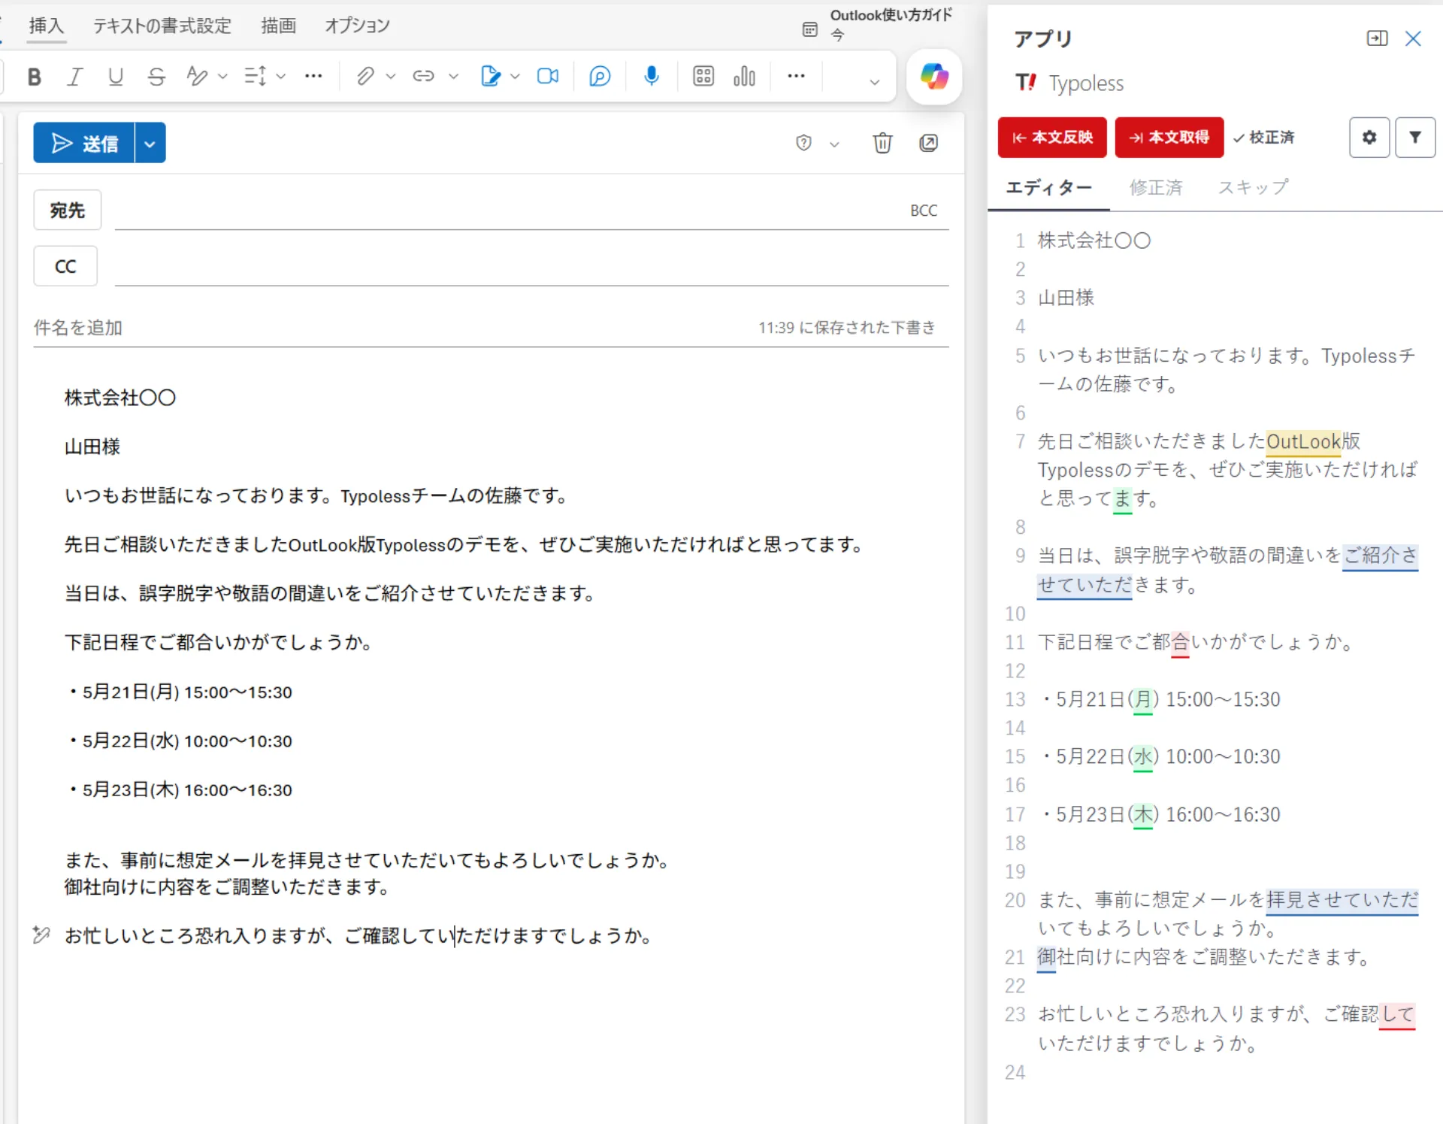Click the CC address input field
1443x1124 pixels.
click(x=531, y=266)
